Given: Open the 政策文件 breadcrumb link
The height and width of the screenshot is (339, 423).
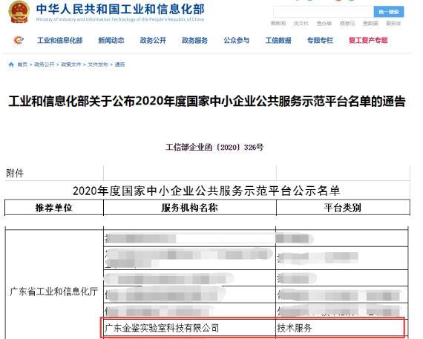Looking at the screenshot, I should point(71,65).
